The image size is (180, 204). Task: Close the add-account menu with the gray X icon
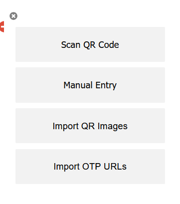pyautogui.click(x=13, y=16)
